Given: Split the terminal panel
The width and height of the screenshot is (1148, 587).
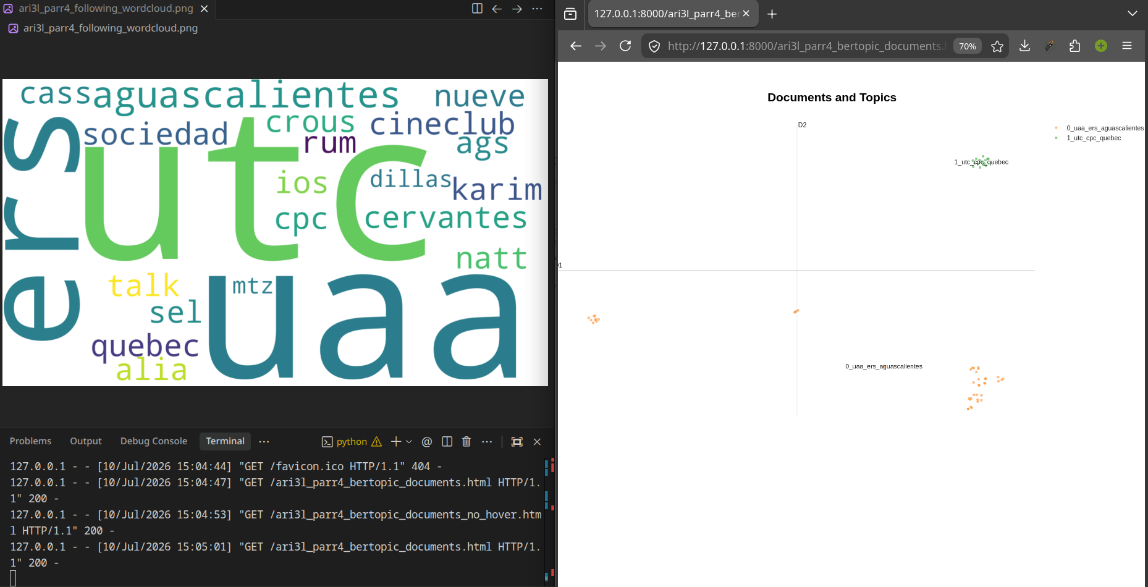Looking at the screenshot, I should point(447,441).
